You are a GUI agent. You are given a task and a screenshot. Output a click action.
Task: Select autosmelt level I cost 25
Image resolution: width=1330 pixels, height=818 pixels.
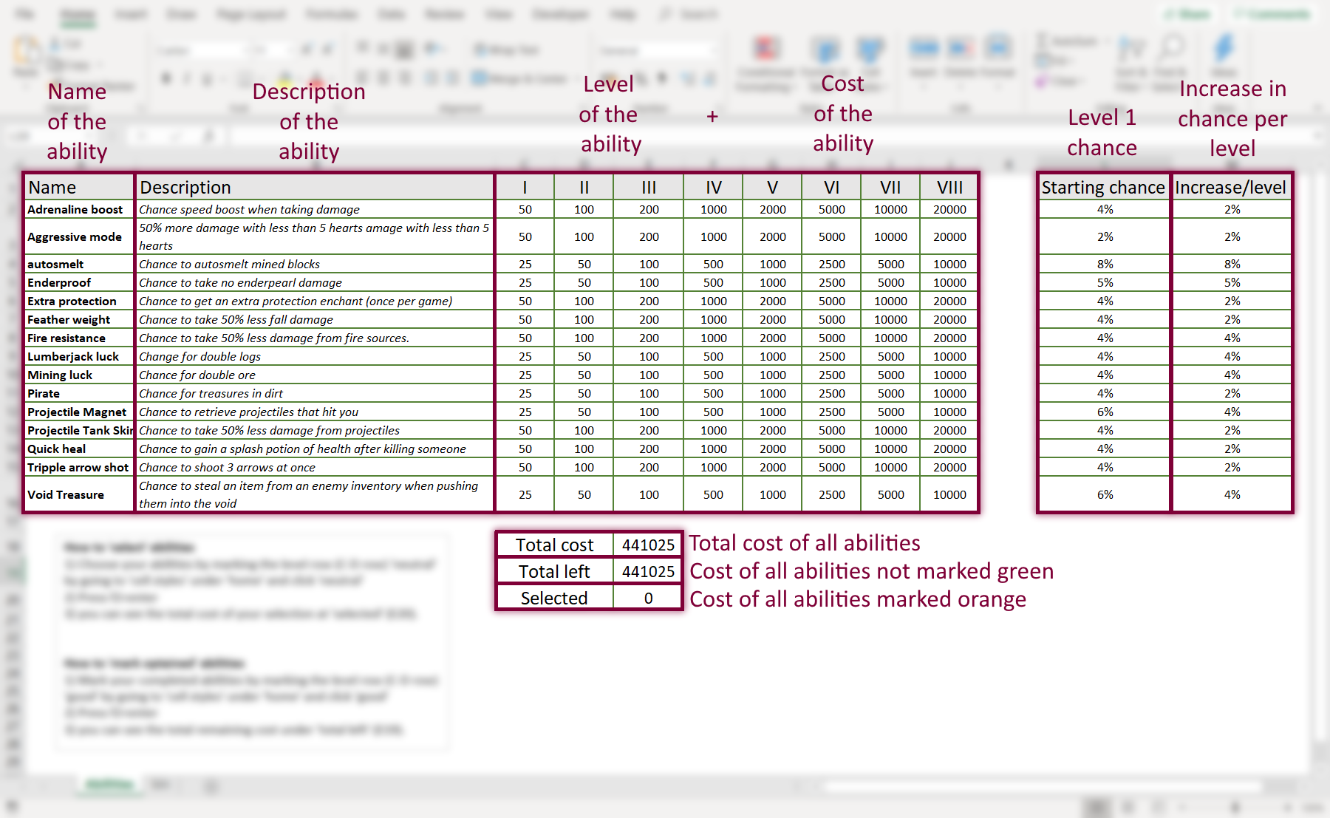pyautogui.click(x=525, y=265)
